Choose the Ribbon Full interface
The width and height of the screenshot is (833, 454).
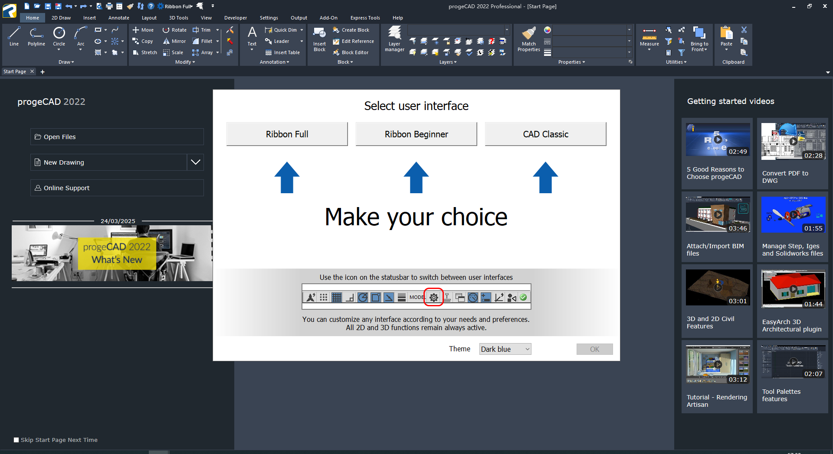tap(287, 134)
